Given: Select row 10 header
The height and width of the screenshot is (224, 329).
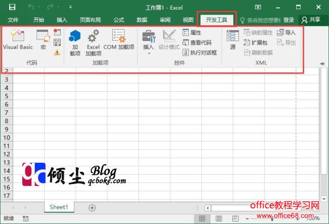Looking at the screenshot, I should coord(7,138).
